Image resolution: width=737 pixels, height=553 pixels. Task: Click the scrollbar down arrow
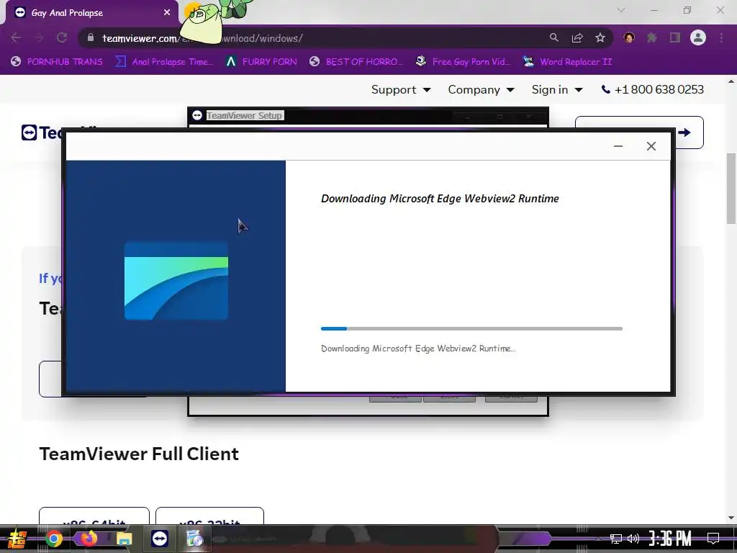pos(731,518)
